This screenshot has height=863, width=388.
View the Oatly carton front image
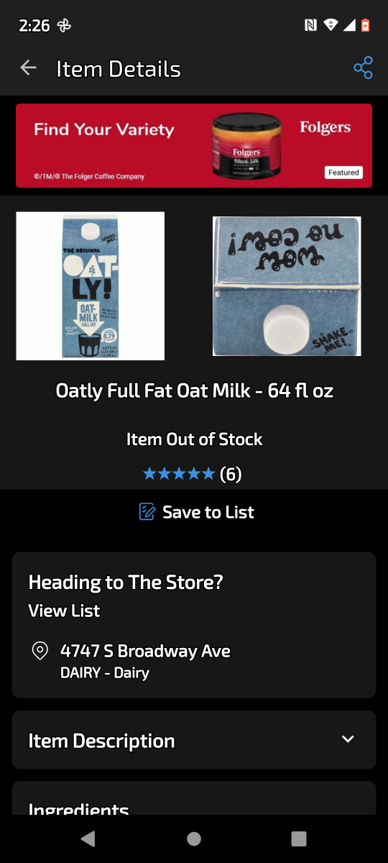coord(91,286)
